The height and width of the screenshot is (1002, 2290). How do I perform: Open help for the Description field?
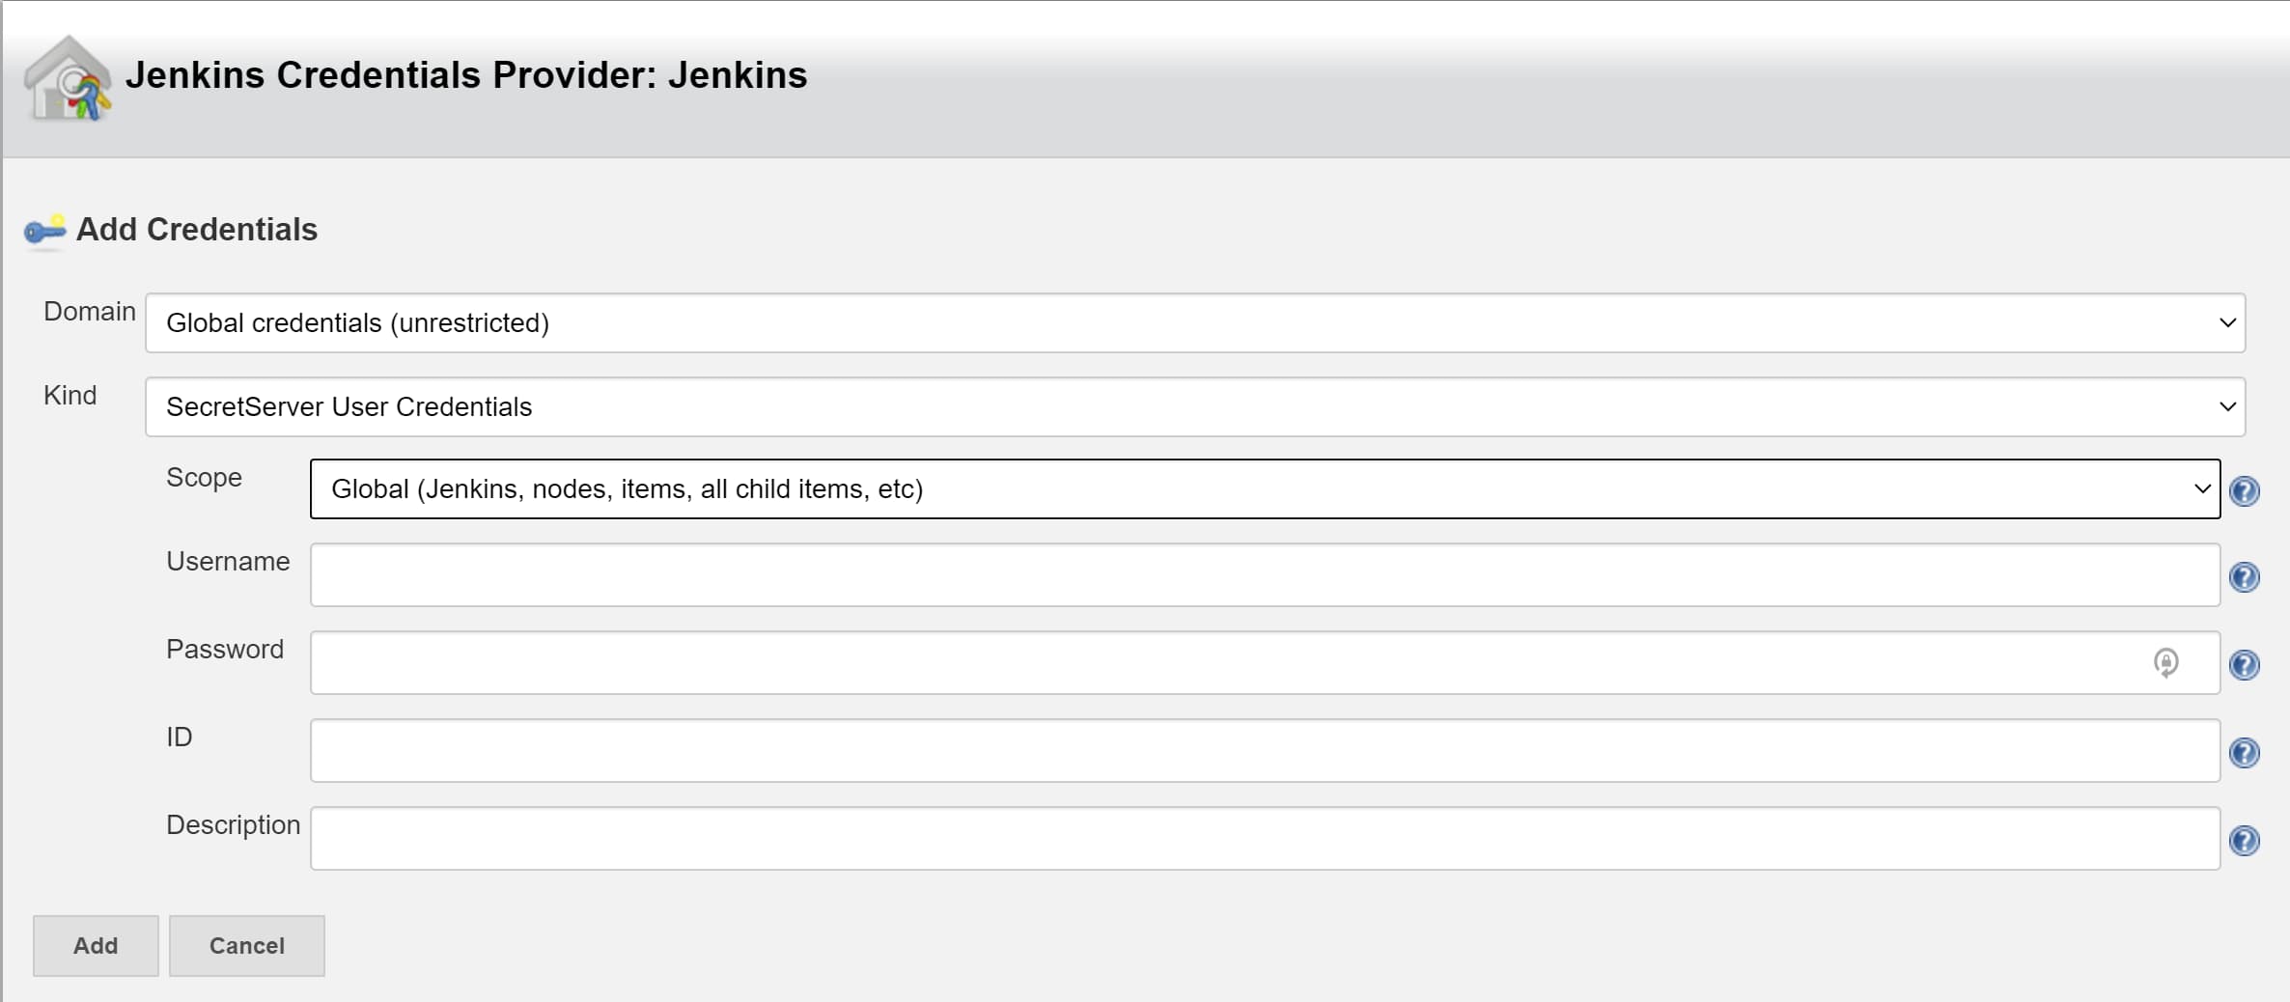[2244, 841]
